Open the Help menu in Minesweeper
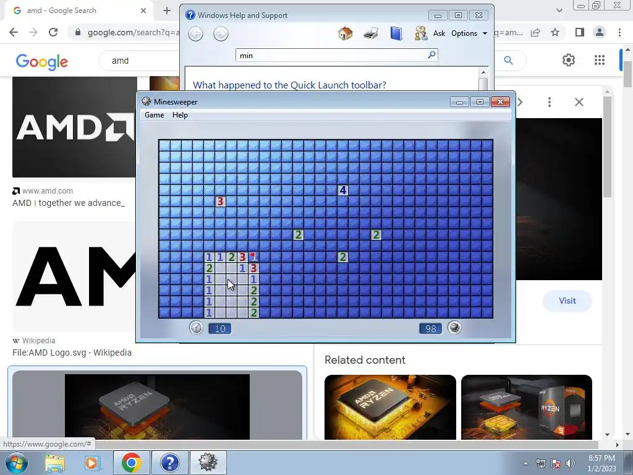The image size is (633, 475). coord(180,115)
